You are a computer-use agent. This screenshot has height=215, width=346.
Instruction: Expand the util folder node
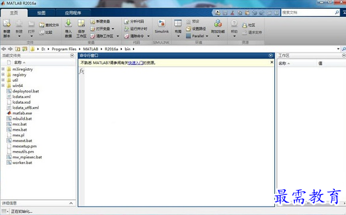click(x=3, y=80)
